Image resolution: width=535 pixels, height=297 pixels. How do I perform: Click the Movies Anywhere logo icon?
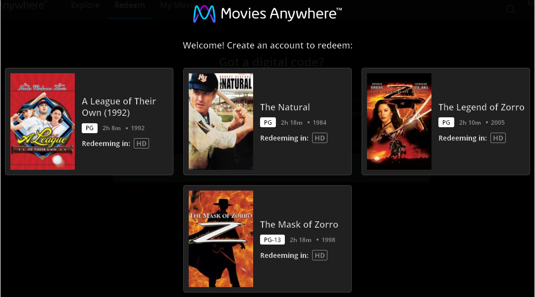pos(205,14)
